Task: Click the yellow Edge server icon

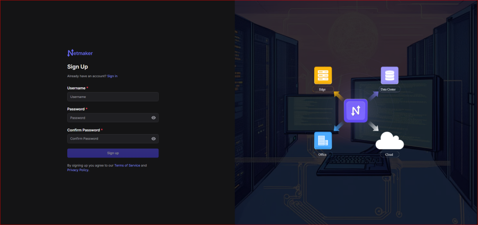Action: 323,75
